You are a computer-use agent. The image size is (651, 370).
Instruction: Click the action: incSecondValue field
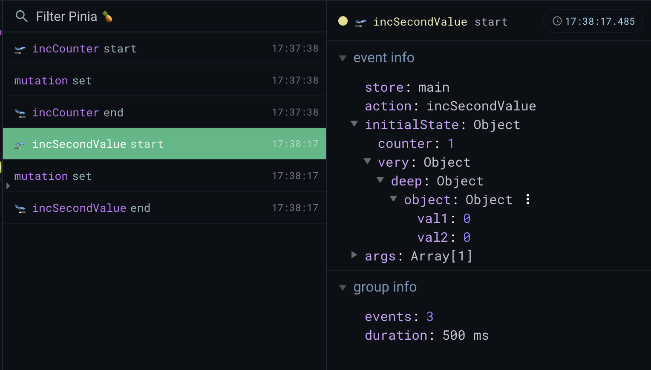click(x=450, y=106)
